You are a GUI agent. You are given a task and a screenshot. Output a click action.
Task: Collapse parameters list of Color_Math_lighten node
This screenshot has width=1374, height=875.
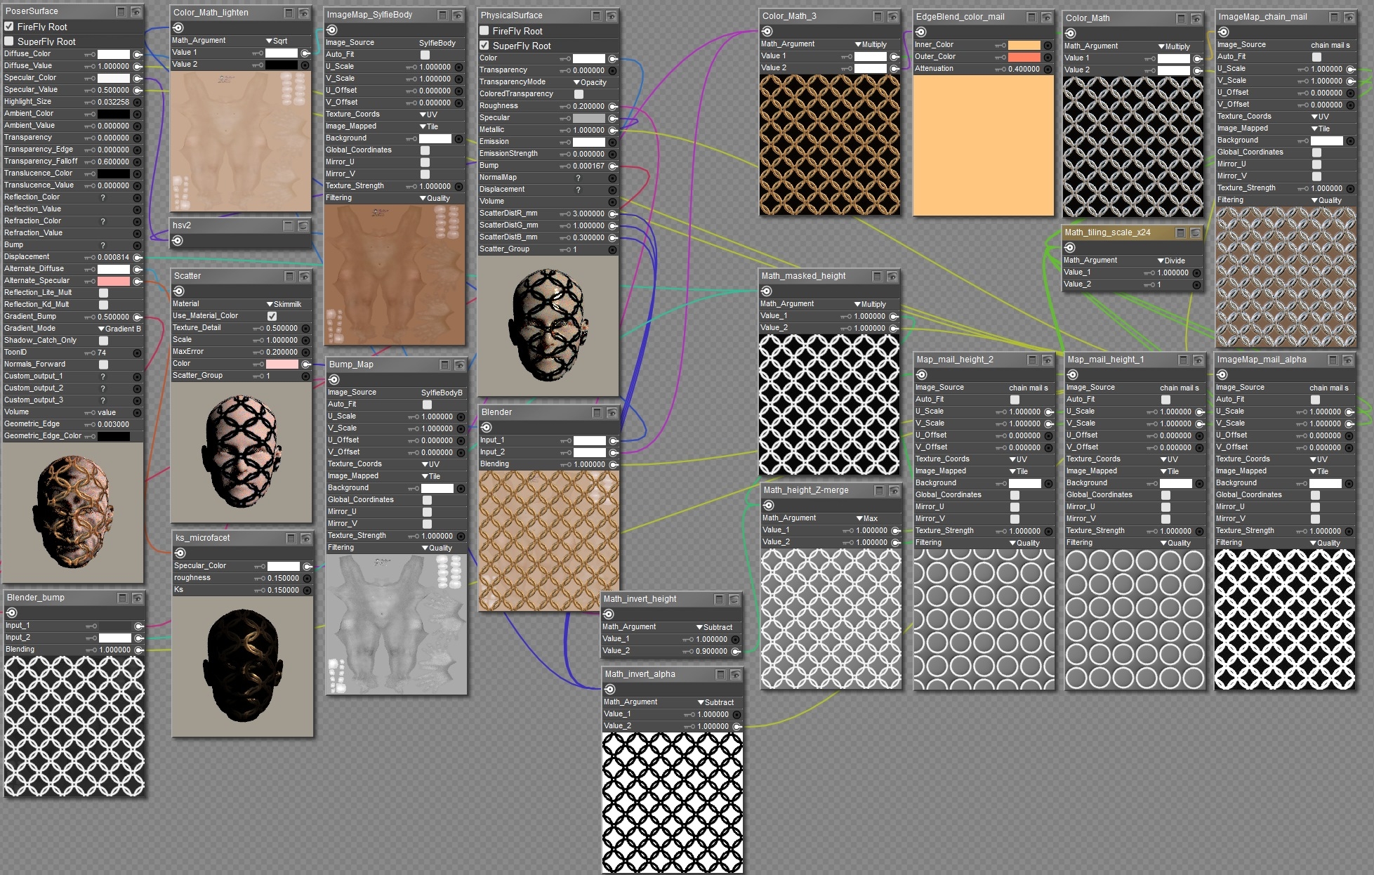coord(289,13)
